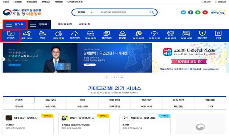Viewport: 229px width, 136px height.
Task: Open the 코리아 나라장터 엑스포 banner
Action: click(x=189, y=58)
